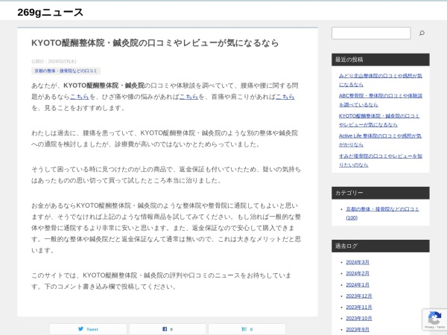Open recent post ABC整骨院・整体院の口コミ

[380, 100]
